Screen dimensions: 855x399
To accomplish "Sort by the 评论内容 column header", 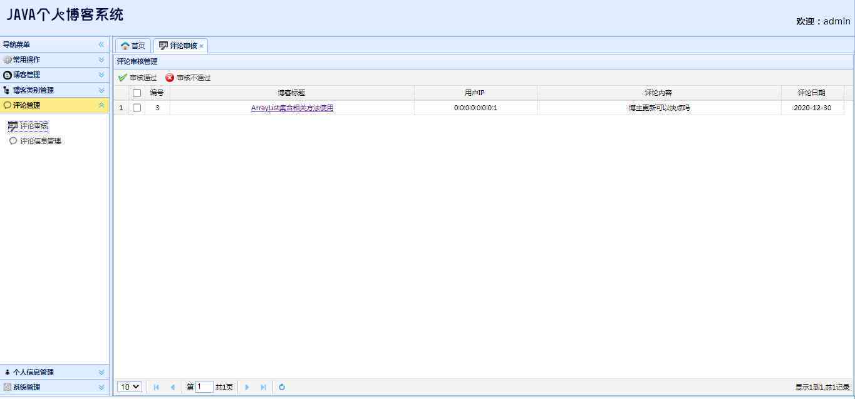I will click(659, 93).
